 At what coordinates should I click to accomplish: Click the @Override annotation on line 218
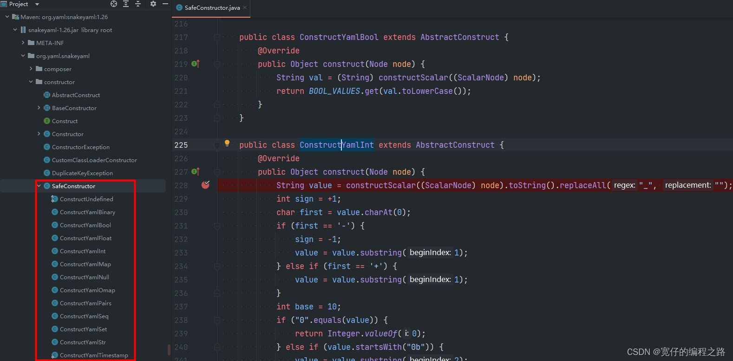tap(279, 51)
